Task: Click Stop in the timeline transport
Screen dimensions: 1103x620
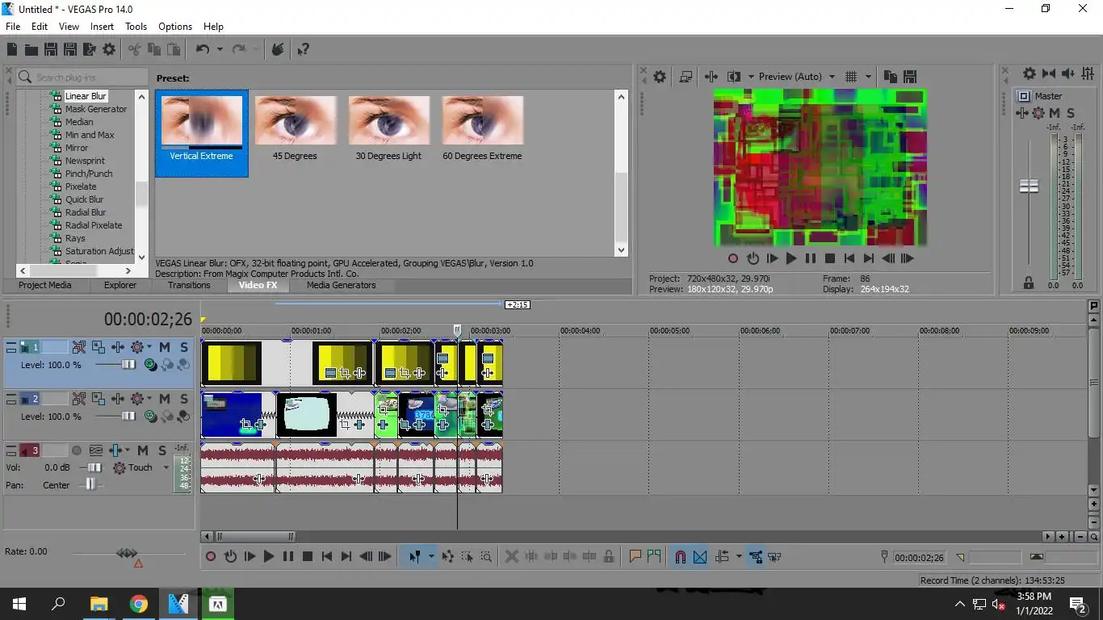Action: pos(308,556)
